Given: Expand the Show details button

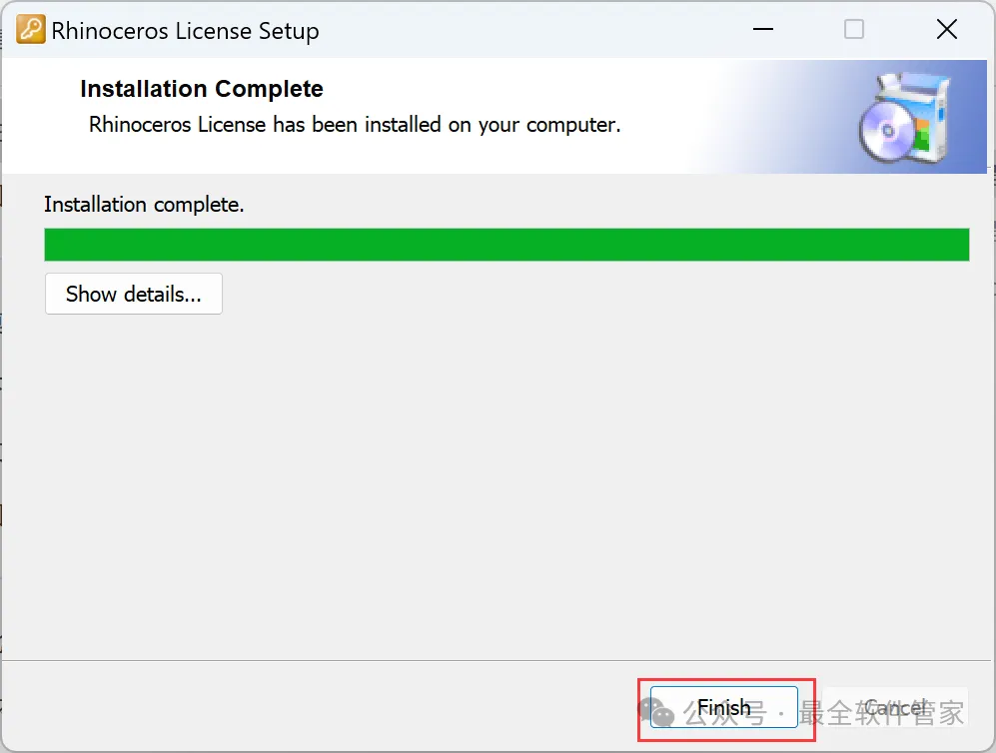Looking at the screenshot, I should point(134,294).
